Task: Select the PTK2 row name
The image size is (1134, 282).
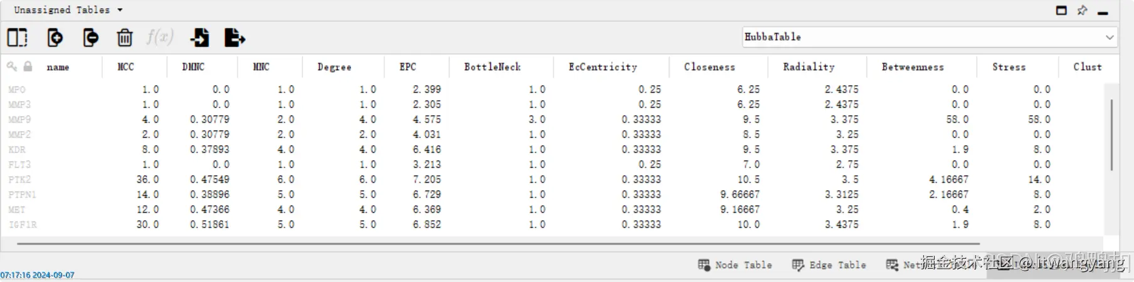Action: (x=19, y=179)
